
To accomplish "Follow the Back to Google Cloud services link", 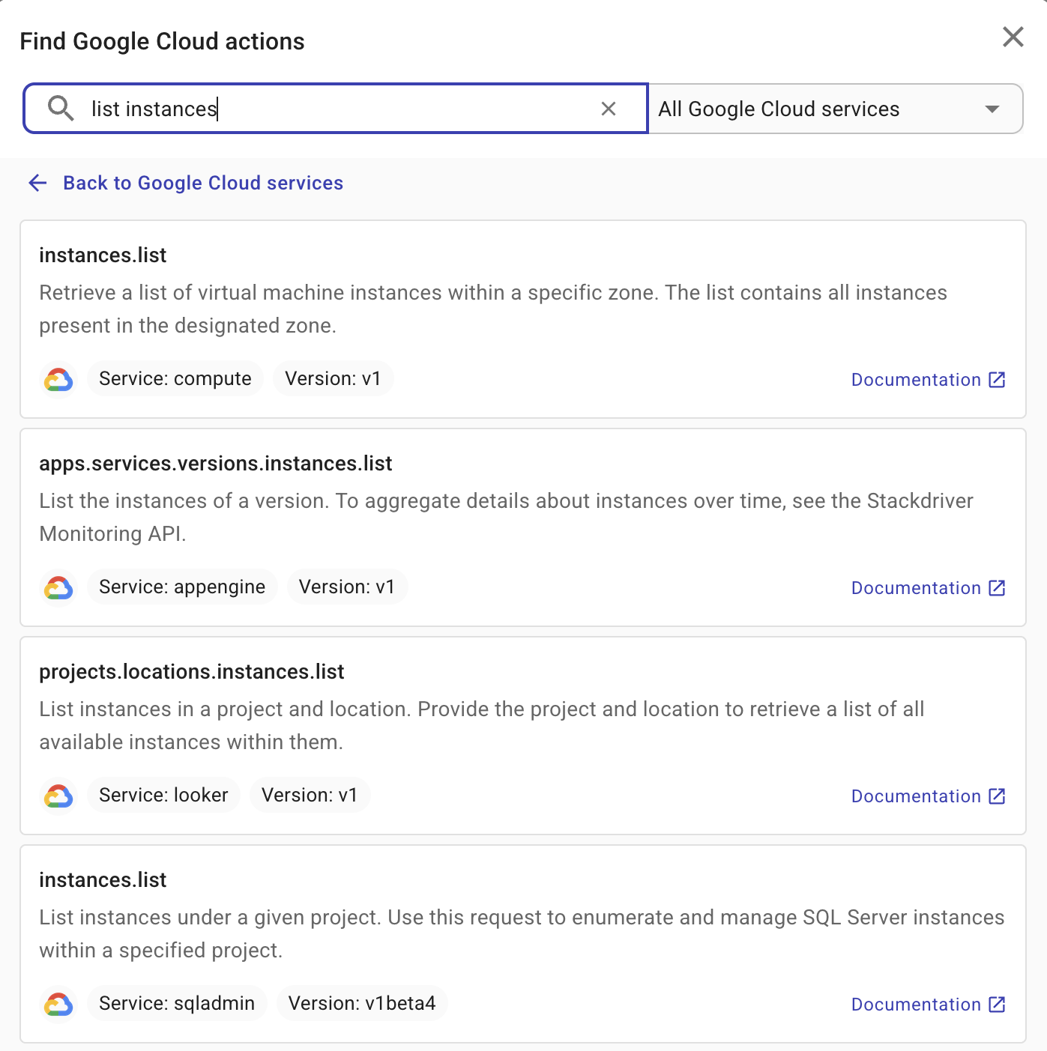I will tap(203, 183).
